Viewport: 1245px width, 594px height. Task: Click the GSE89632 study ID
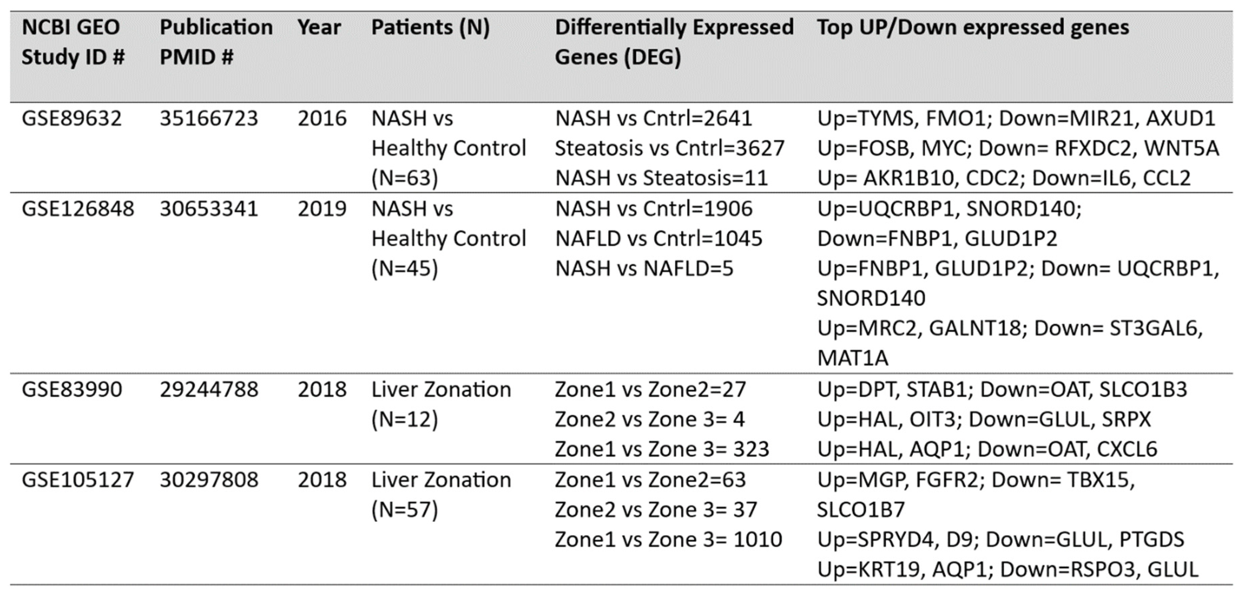click(x=72, y=119)
